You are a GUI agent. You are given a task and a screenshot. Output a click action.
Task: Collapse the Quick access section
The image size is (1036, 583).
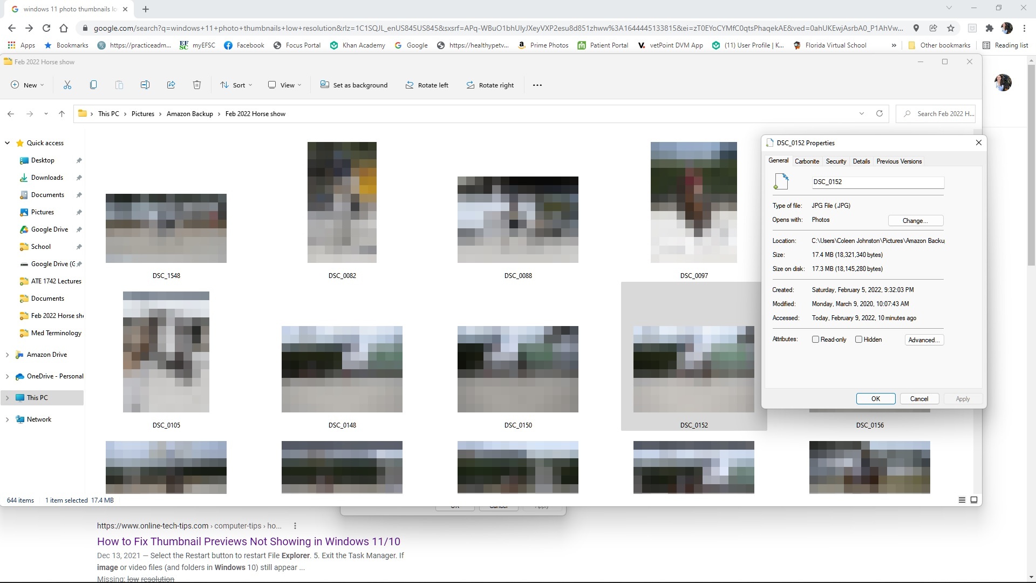7,143
